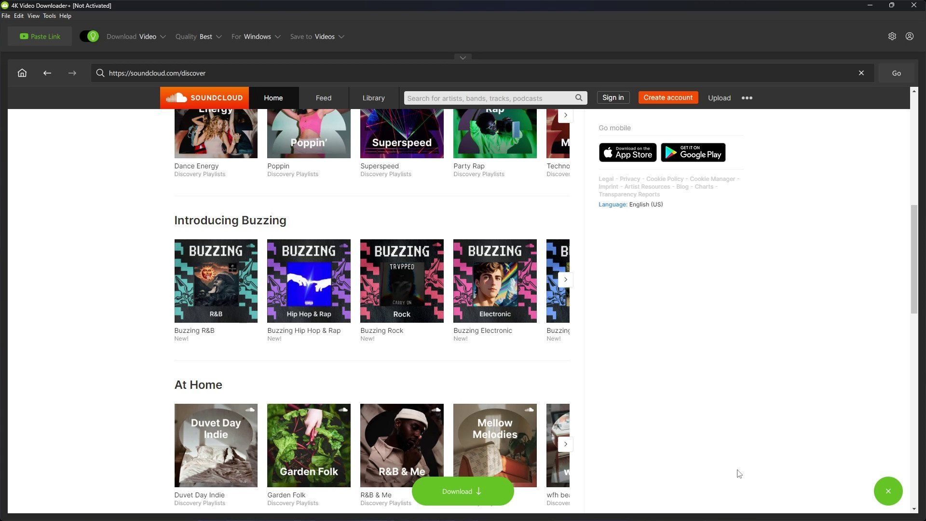Image resolution: width=926 pixels, height=521 pixels.
Task: Open the View menu
Action: (33, 16)
